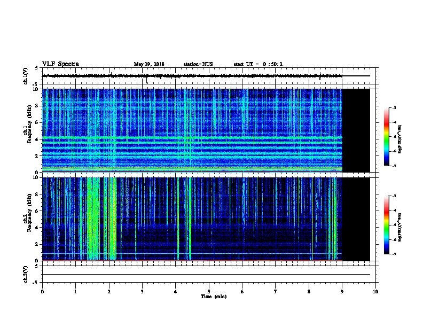Click the ch.1 "Frequency (kHz)" axis label
423x327 pixels.
29,124
